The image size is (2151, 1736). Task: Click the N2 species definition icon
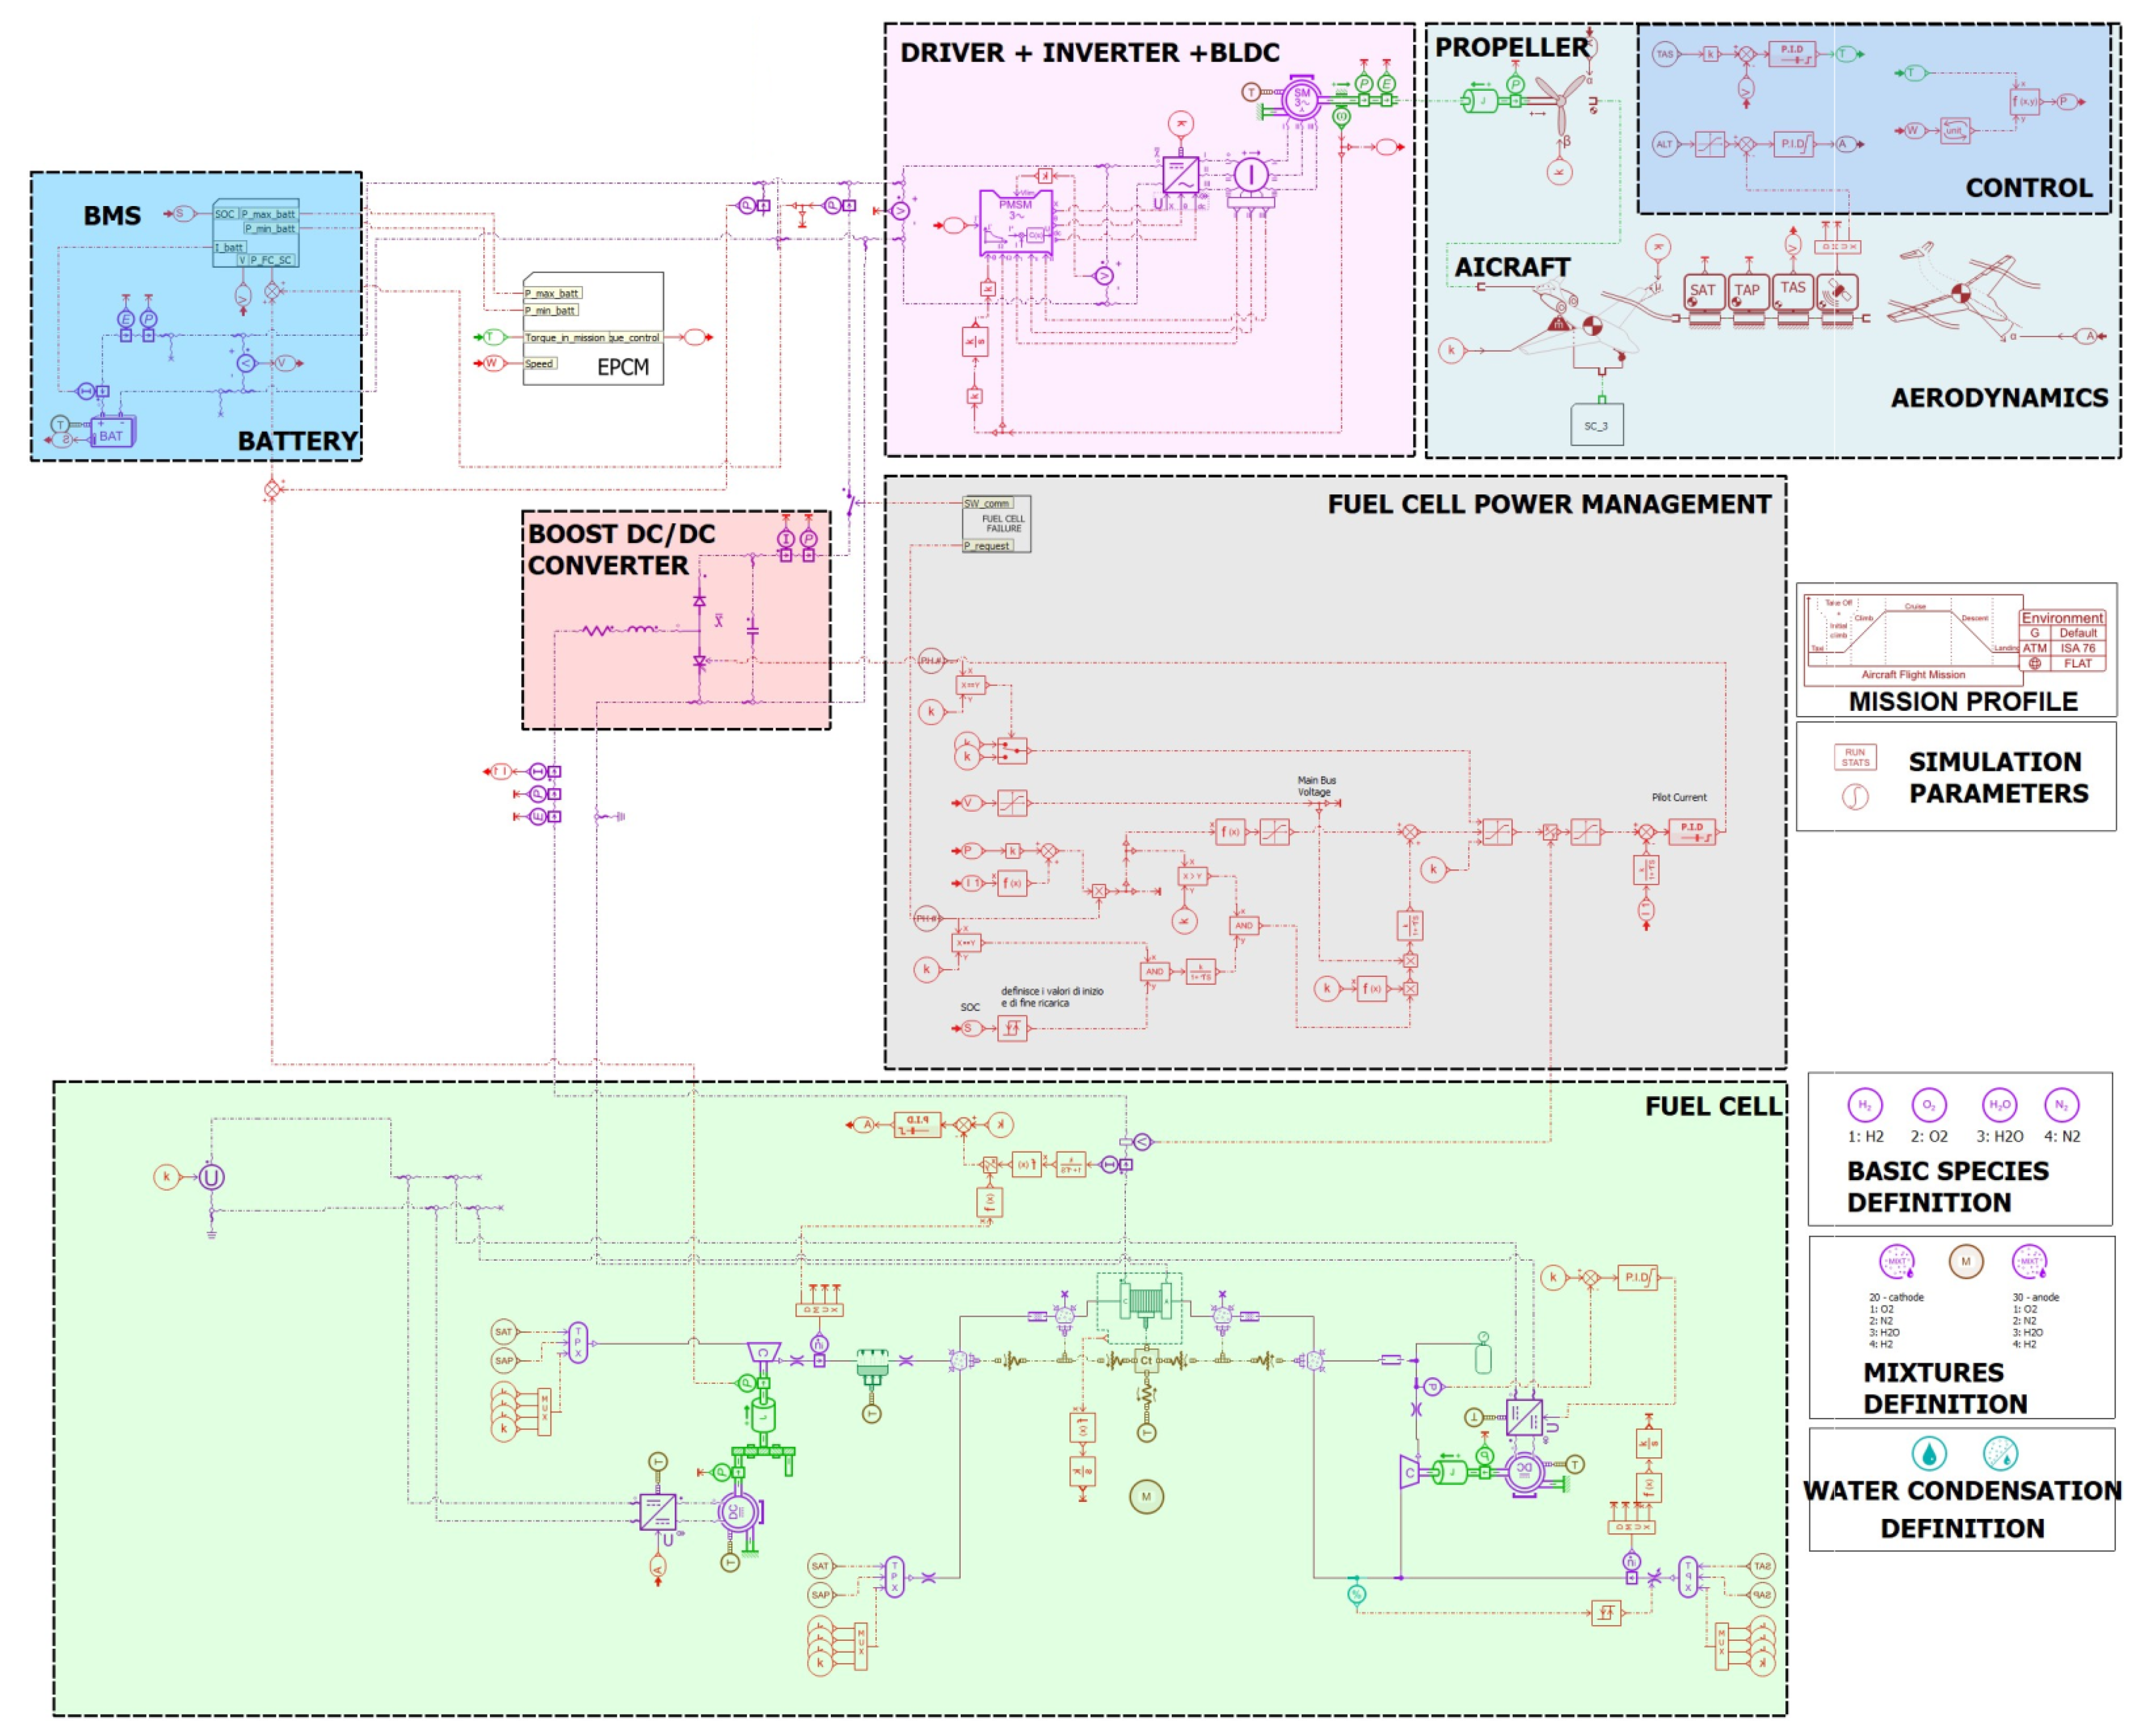pyautogui.click(x=2061, y=1105)
